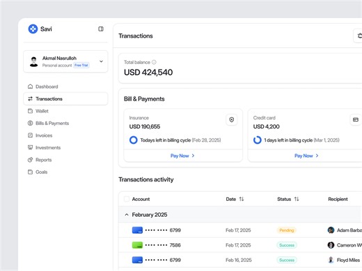The height and width of the screenshot is (271, 362).
Task: Click the Bills & Payments dollar icon
Action: pyautogui.click(x=30, y=123)
